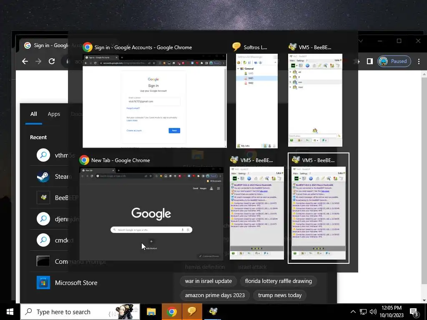Viewport: 427px width, 320px height.
Task: Open Microsoft Store from recent list
Action: coord(101,283)
